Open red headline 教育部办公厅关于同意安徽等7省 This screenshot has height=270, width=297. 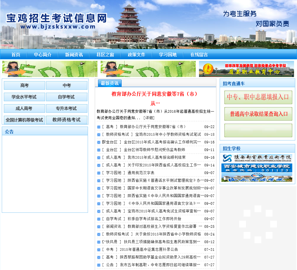pos(155,99)
